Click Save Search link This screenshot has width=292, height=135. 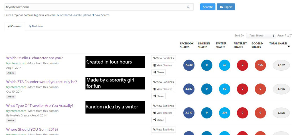pyautogui.click(x=101, y=15)
